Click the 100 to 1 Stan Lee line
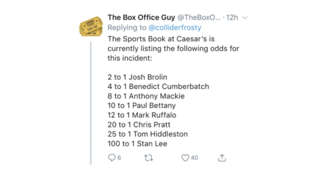Image resolution: width=333 pixels, height=175 pixels. point(137,144)
